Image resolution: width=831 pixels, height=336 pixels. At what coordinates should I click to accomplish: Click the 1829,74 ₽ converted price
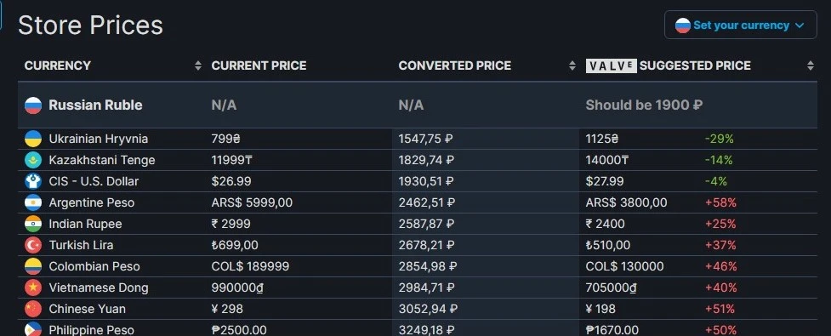click(427, 160)
